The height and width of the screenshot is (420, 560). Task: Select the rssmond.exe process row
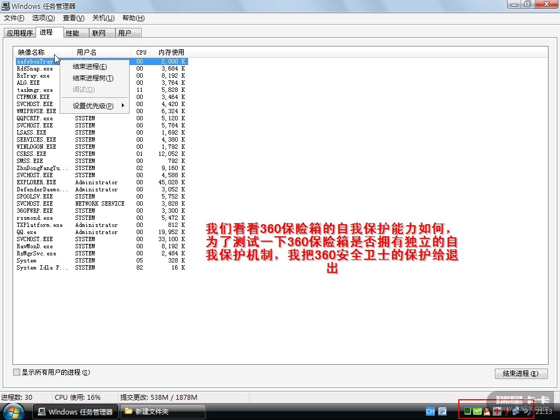(x=101, y=218)
